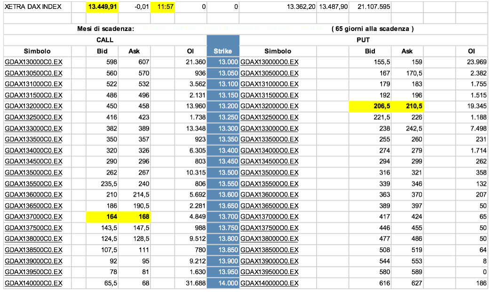Select call ask 214,5 in strike 13.600 row
The width and height of the screenshot is (492, 292).
pyautogui.click(x=141, y=194)
